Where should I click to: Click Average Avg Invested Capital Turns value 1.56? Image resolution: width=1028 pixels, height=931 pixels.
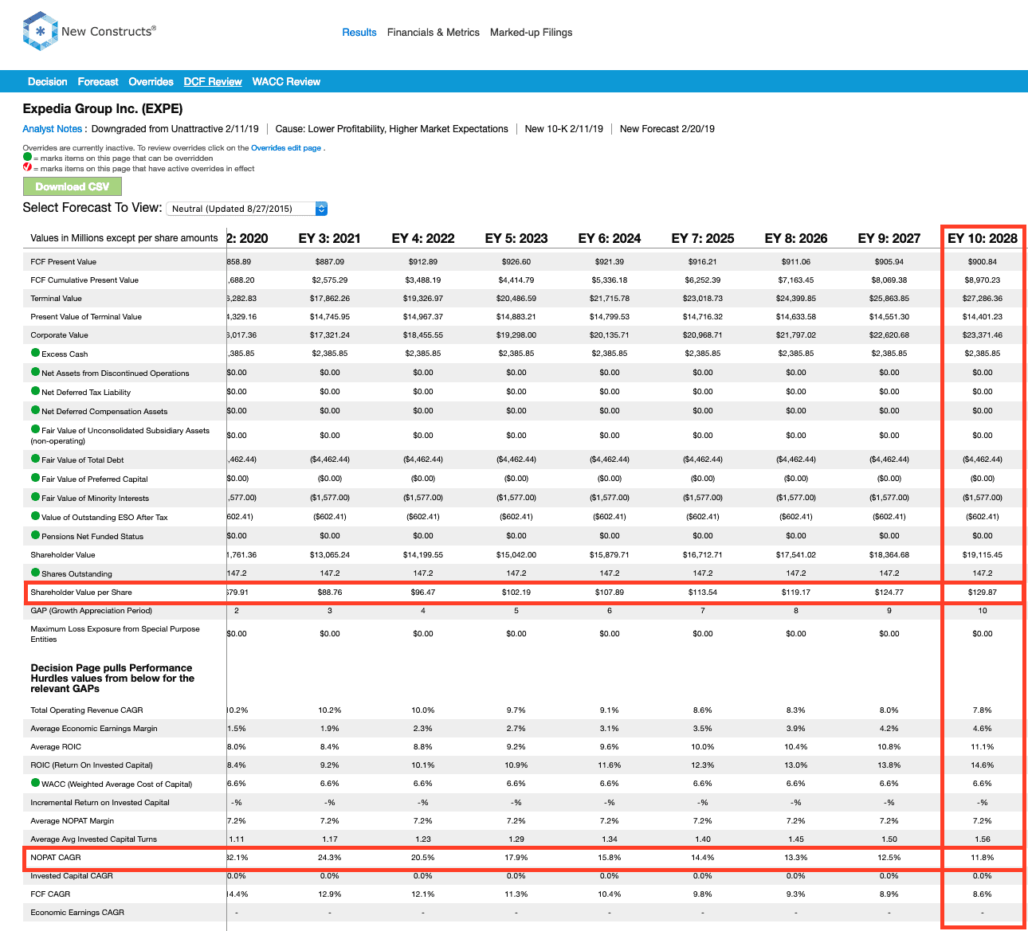pyautogui.click(x=983, y=839)
